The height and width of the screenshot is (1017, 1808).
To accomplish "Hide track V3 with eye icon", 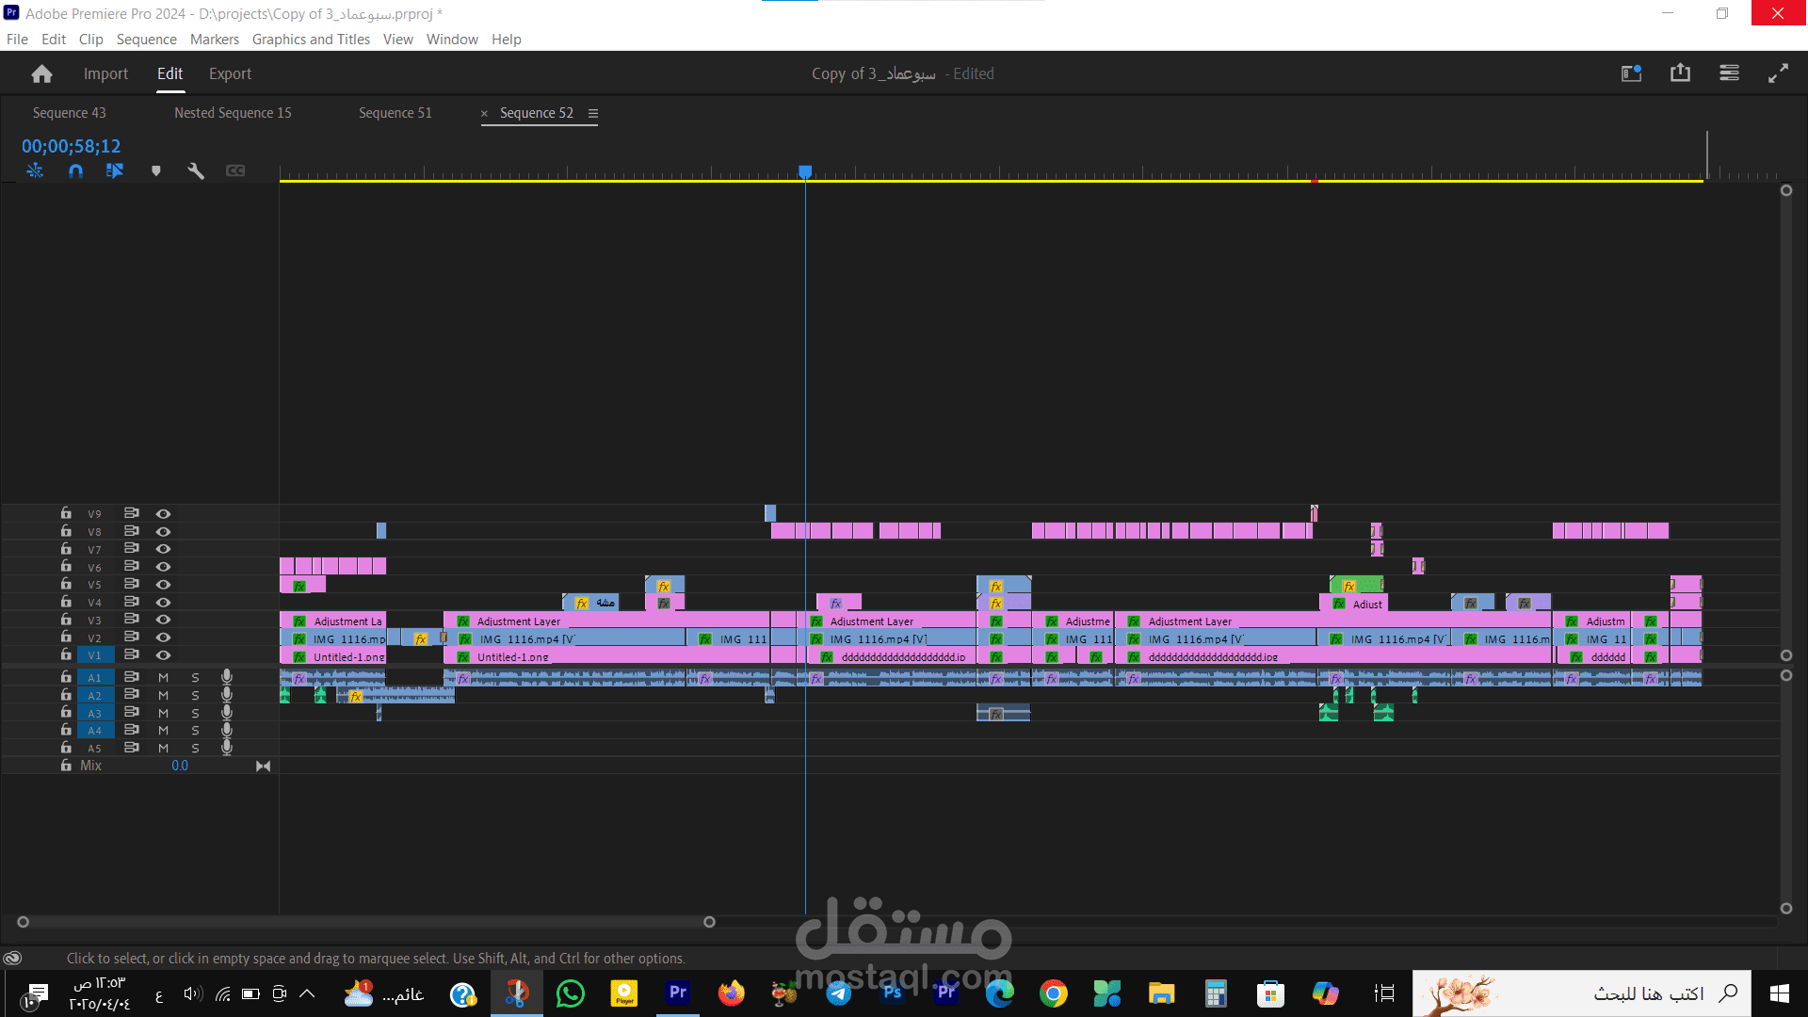I will pyautogui.click(x=163, y=620).
